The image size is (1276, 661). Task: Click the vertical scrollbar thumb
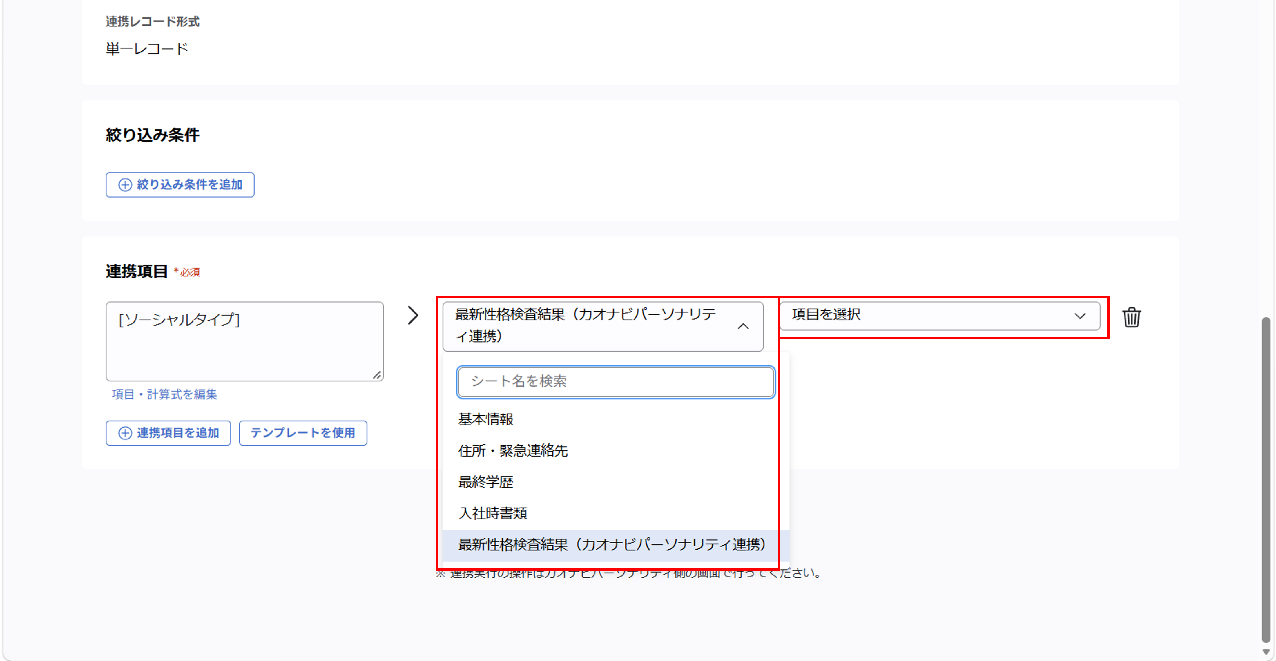(x=1266, y=479)
